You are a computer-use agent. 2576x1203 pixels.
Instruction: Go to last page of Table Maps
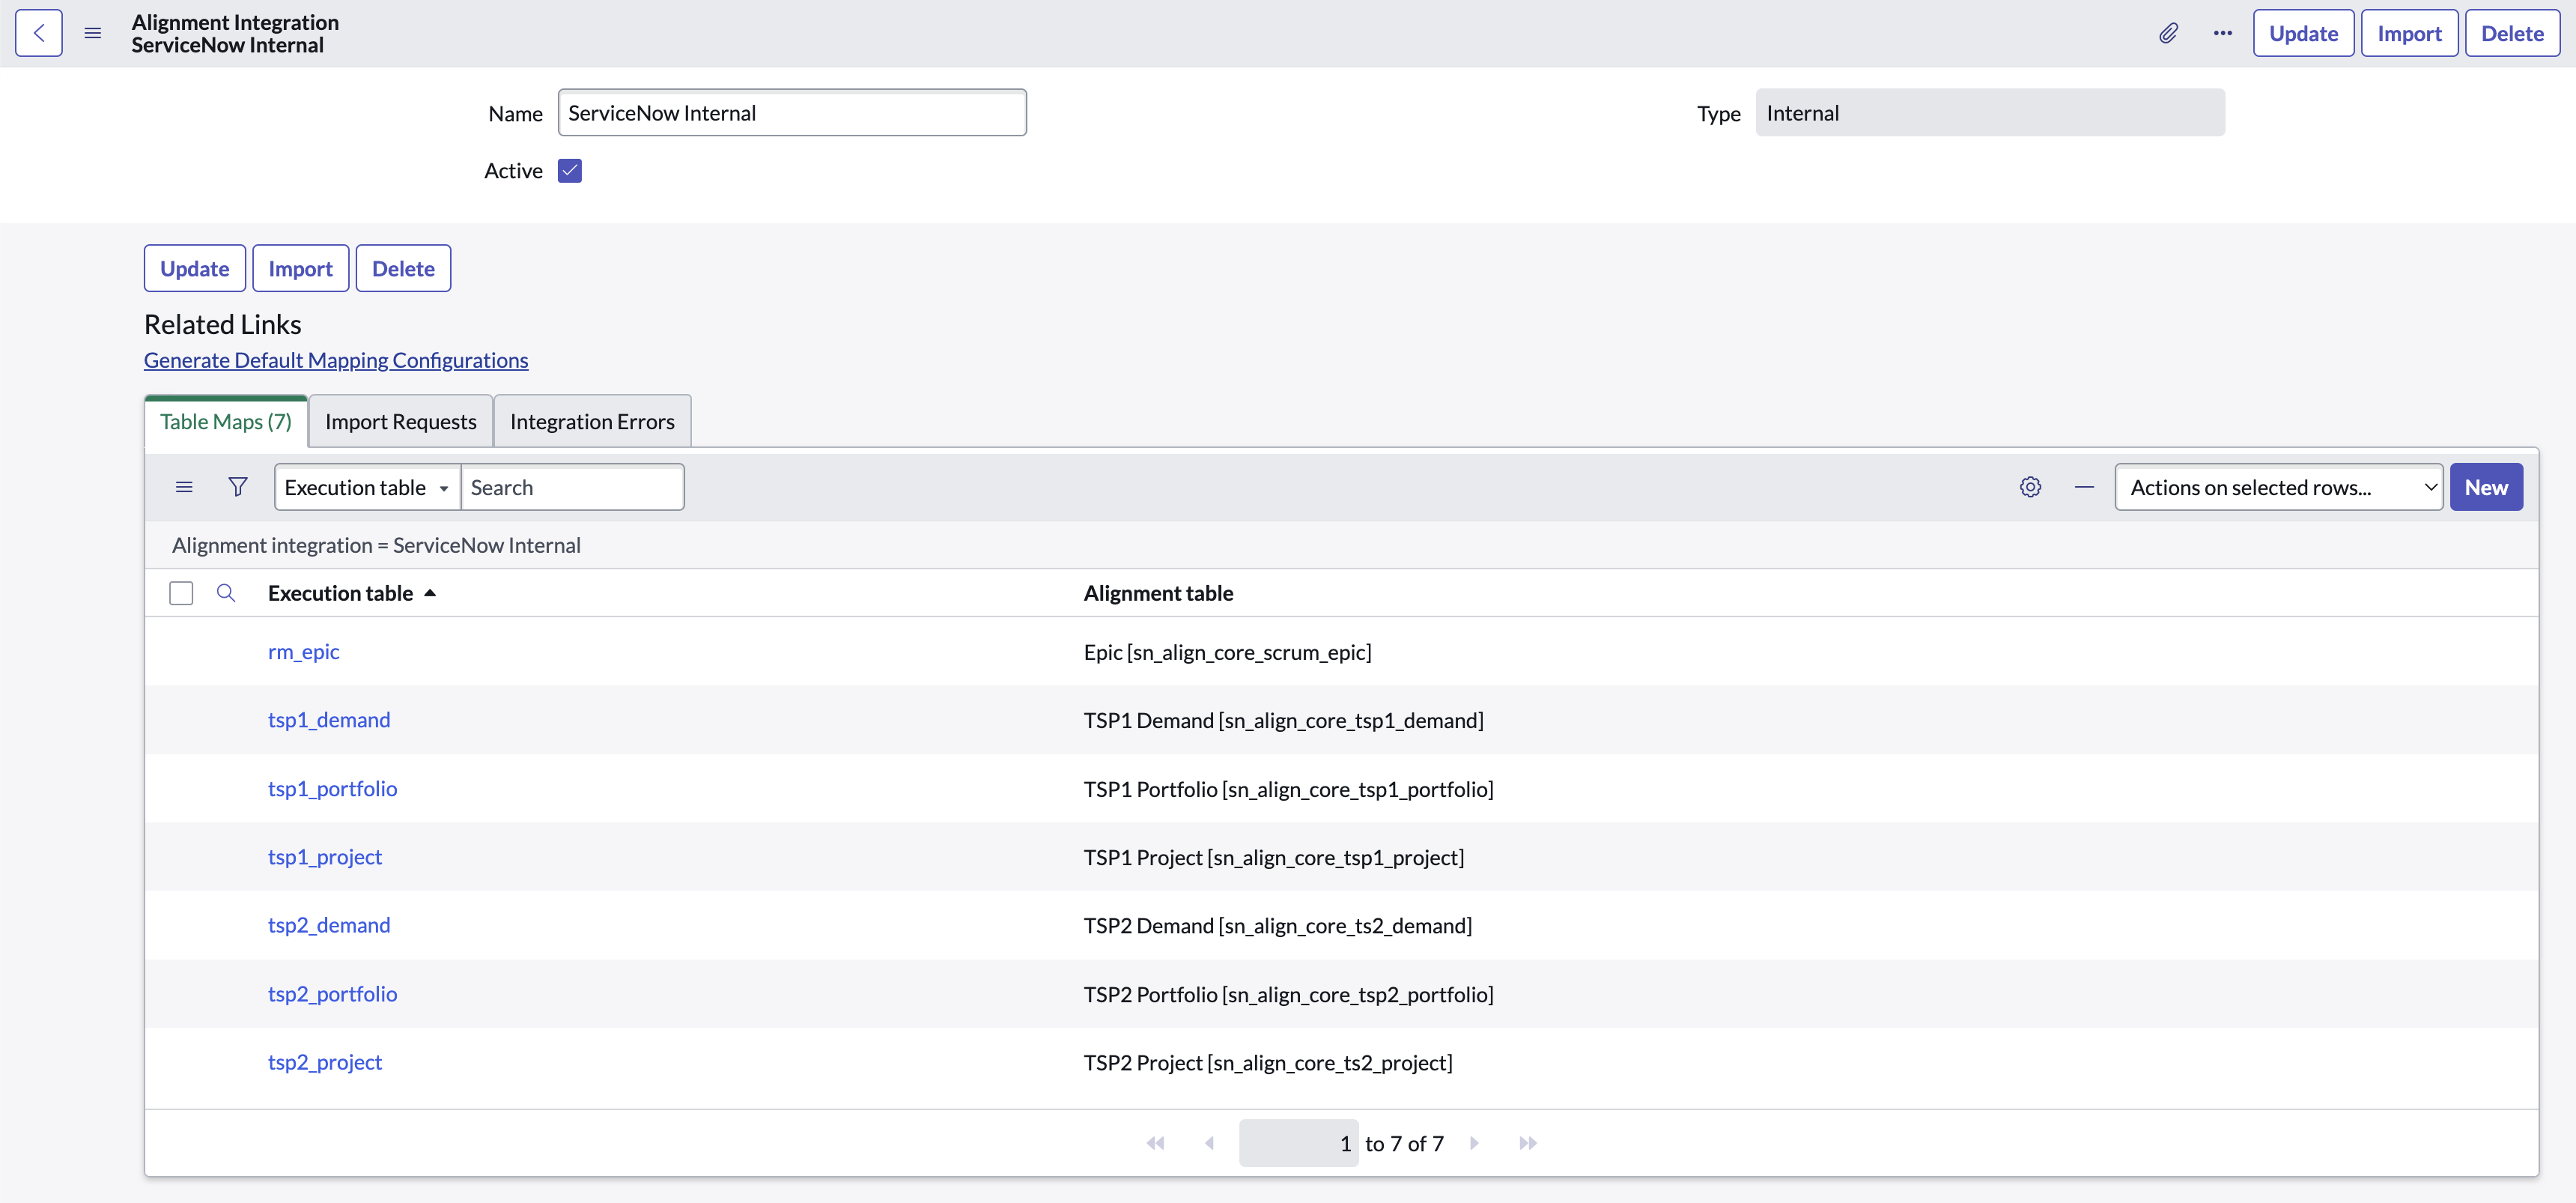pos(1528,1143)
